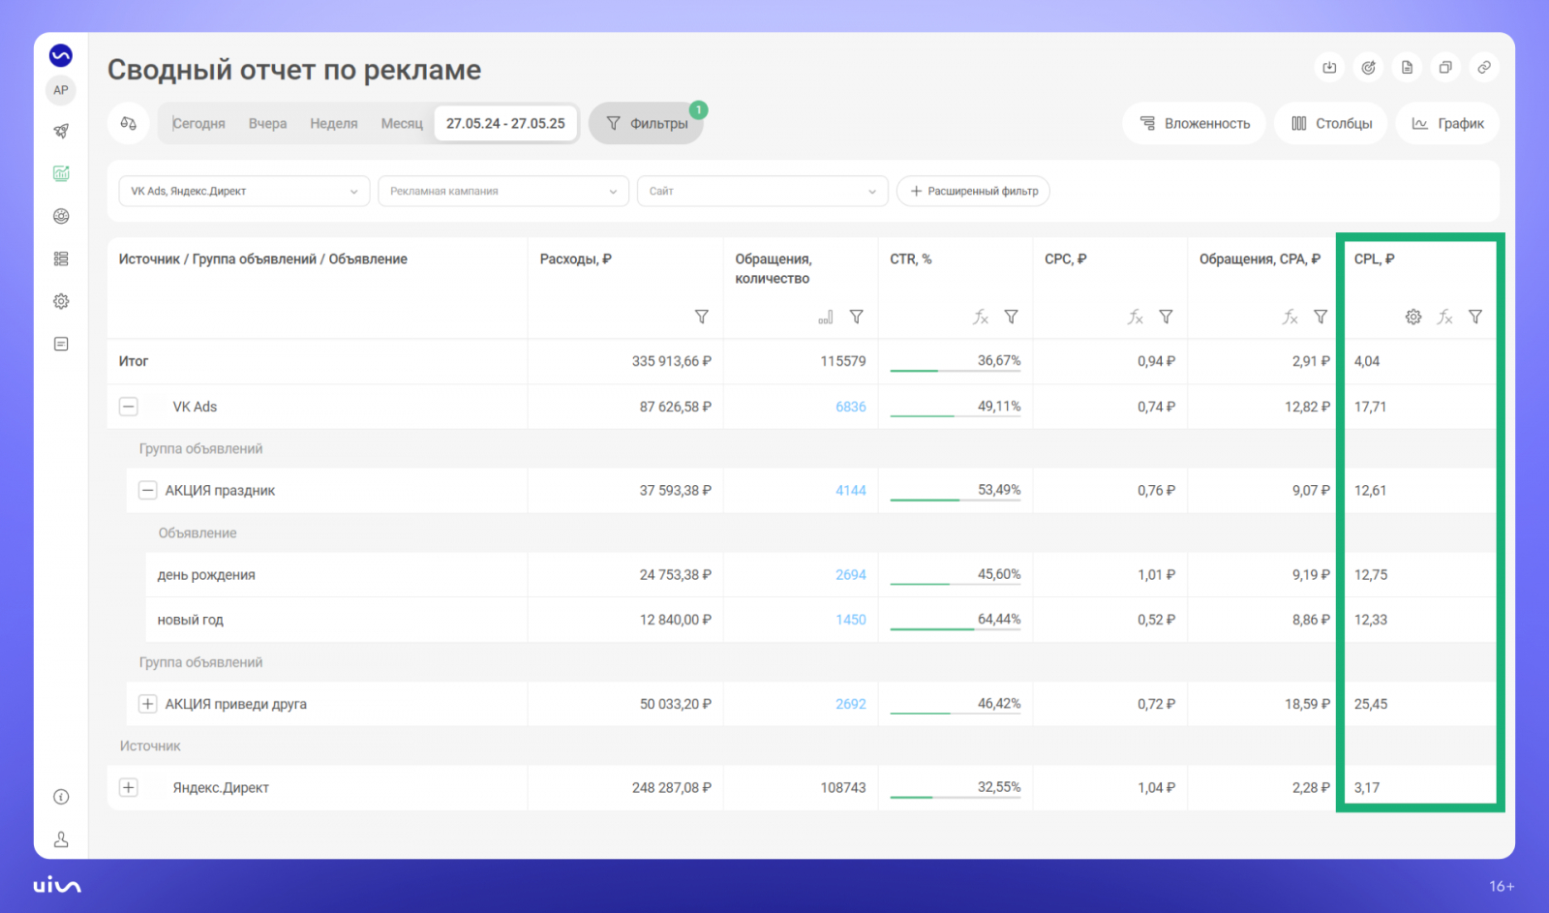The height and width of the screenshot is (913, 1549).
Task: Click filter icon in Расходы column
Action: click(701, 317)
